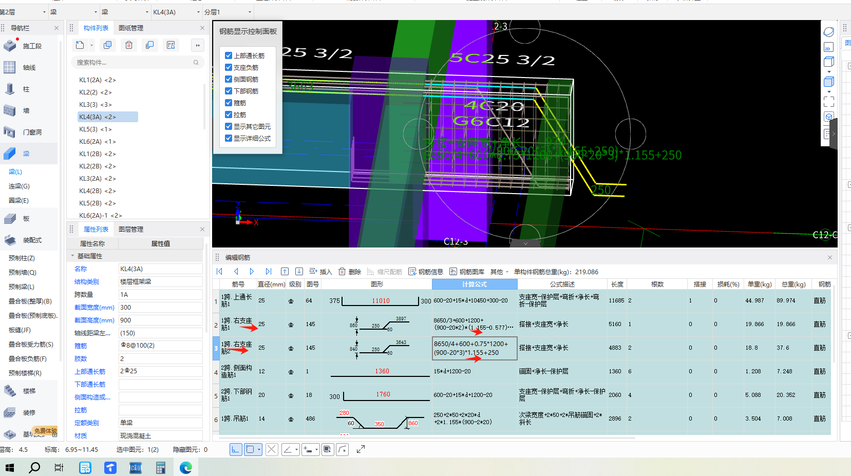The image size is (851, 476).
Task: Uncheck 箍筋 checkbox in rebar display panel
Action: [x=229, y=103]
